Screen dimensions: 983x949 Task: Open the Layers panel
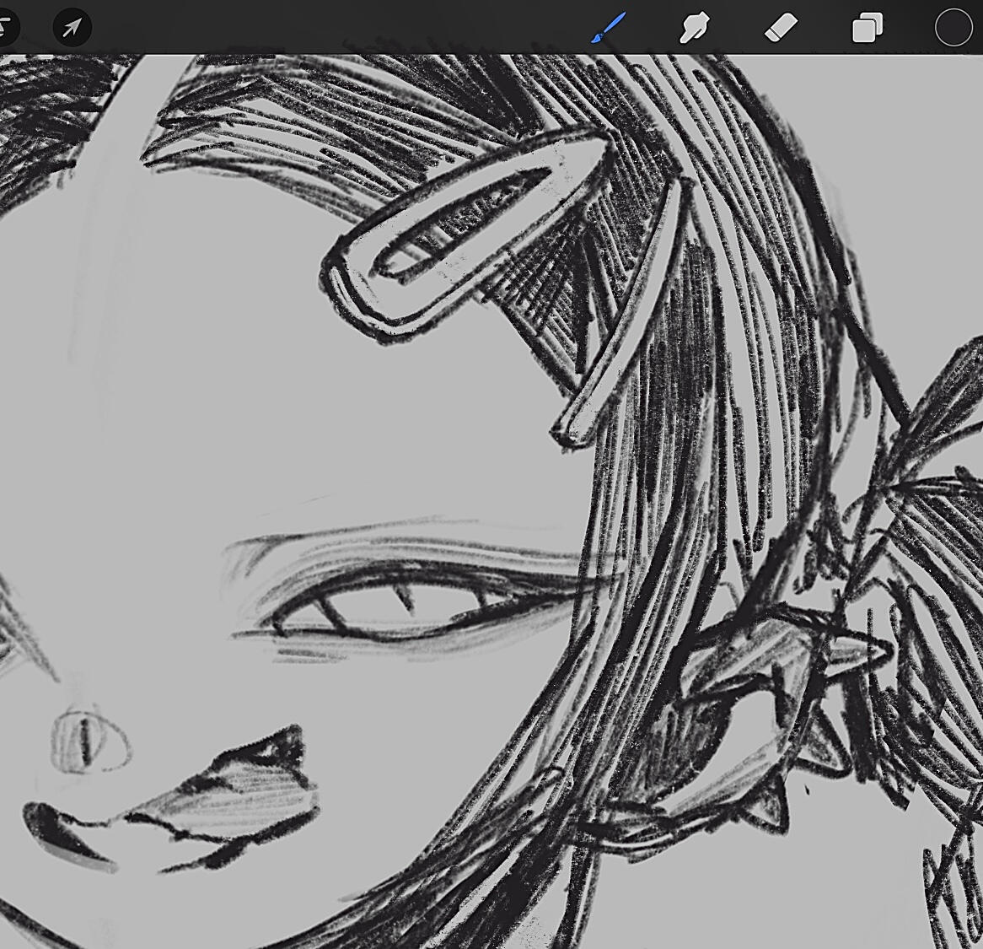click(867, 28)
